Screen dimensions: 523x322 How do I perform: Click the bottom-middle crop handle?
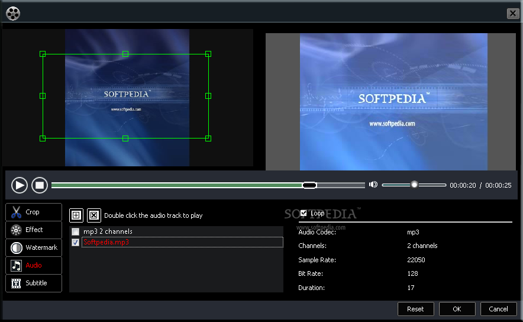point(125,139)
